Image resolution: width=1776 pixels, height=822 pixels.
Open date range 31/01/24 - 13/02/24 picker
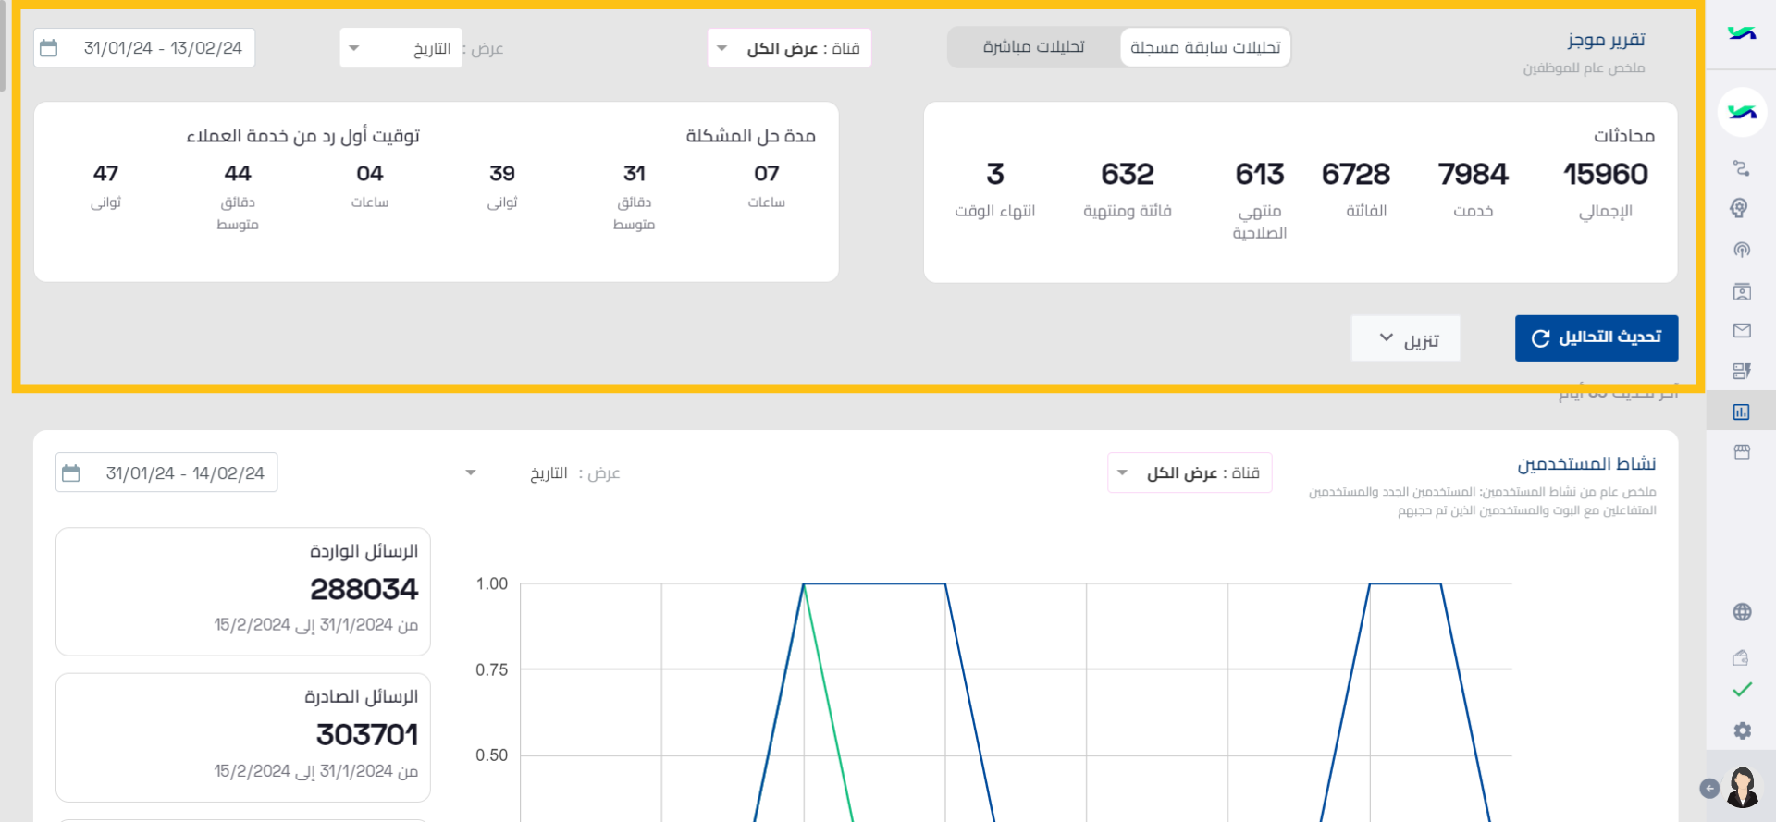coord(144,48)
